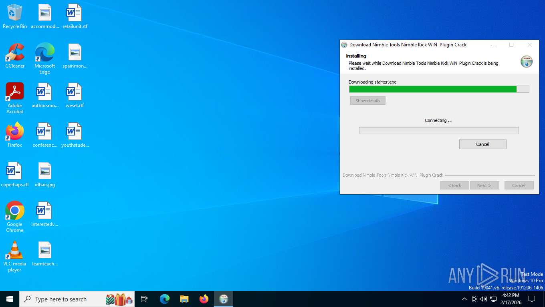Screen dimensions: 545x307
Task: Click the bottom-right installer Cancel button
Action: click(519, 185)
